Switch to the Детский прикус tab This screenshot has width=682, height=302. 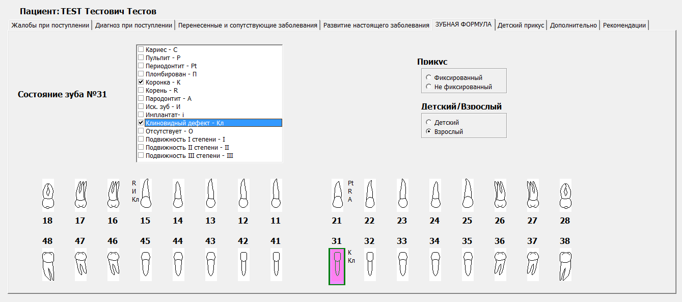[x=521, y=25]
